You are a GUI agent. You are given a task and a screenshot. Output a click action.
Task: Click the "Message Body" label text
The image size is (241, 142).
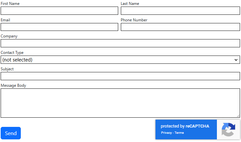(14, 85)
